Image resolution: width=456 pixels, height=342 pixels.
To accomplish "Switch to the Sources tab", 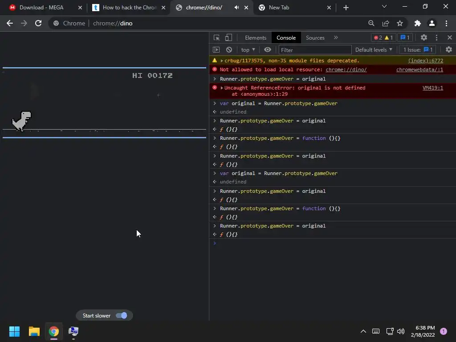I will point(315,38).
